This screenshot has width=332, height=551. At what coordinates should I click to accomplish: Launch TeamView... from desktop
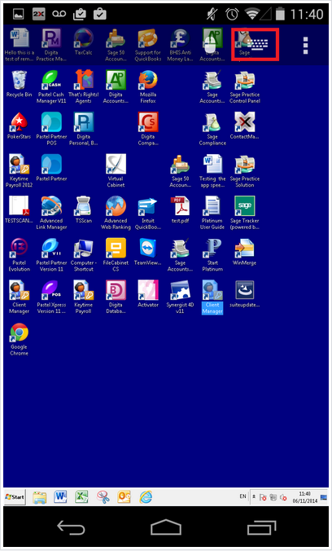(148, 253)
